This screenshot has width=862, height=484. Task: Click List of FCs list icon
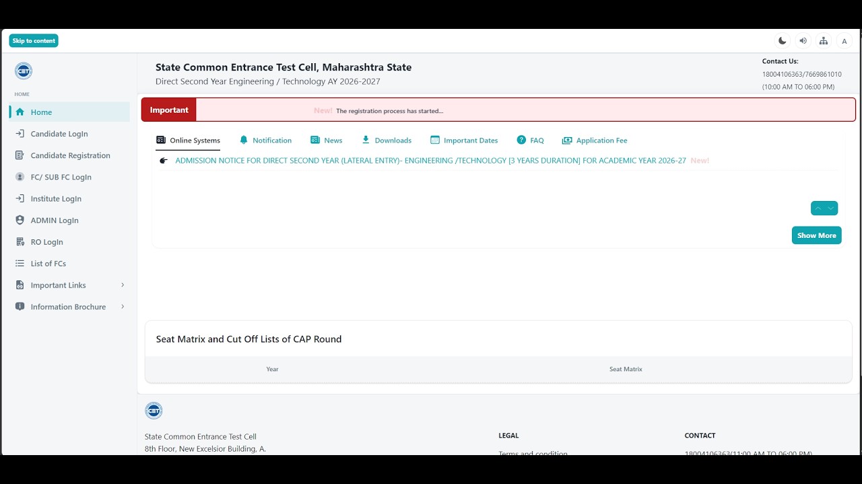(20, 264)
